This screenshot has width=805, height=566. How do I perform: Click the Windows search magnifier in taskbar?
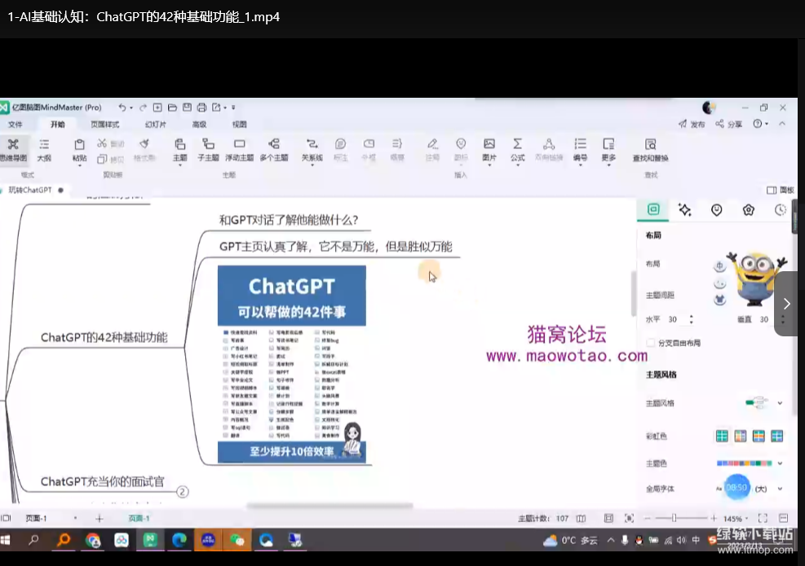pos(34,540)
